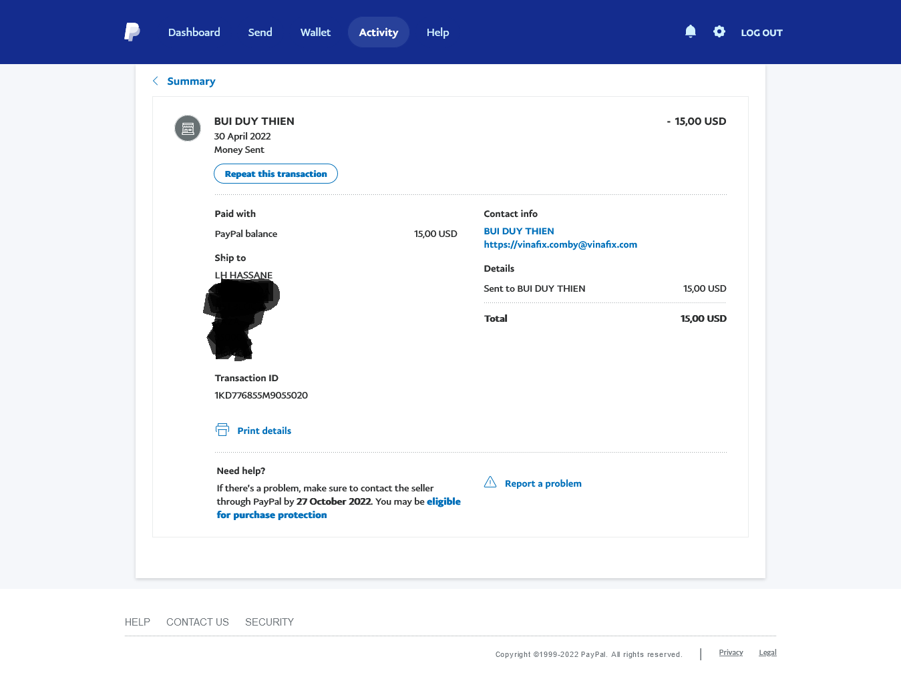Click the vinafix.com contact address link
Image resolution: width=901 pixels, height=681 pixels.
tap(560, 244)
